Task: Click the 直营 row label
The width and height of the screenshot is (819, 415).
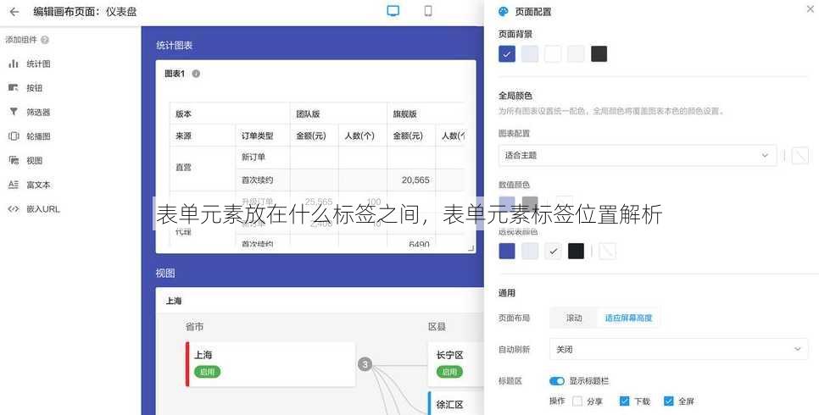Action: [203, 168]
